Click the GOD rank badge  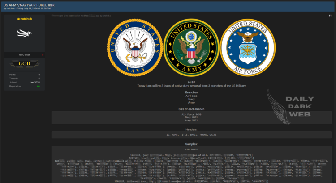(25, 64)
